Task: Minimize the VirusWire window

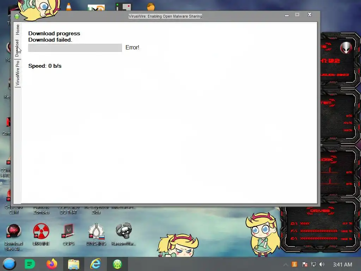Action: [287, 15]
